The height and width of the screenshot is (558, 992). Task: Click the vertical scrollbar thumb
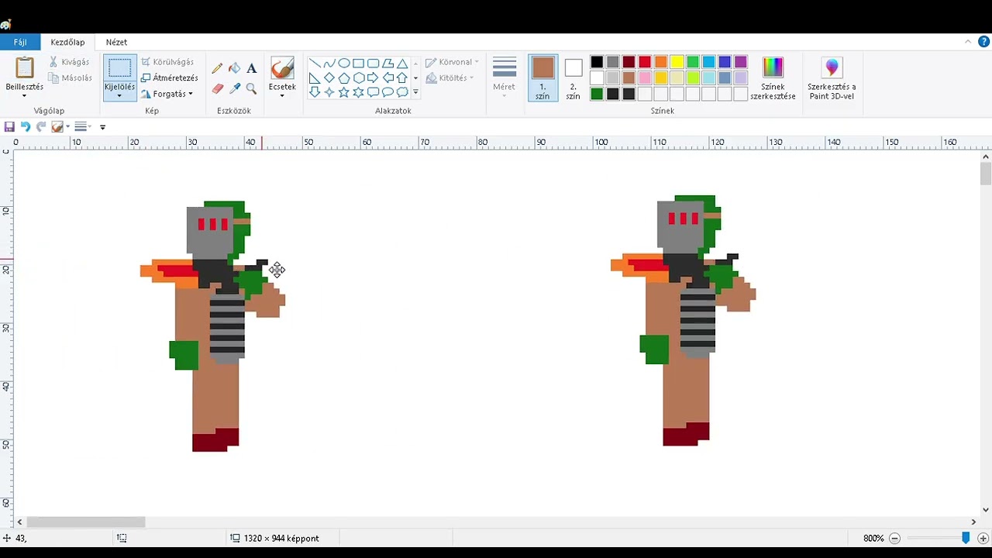[985, 173]
